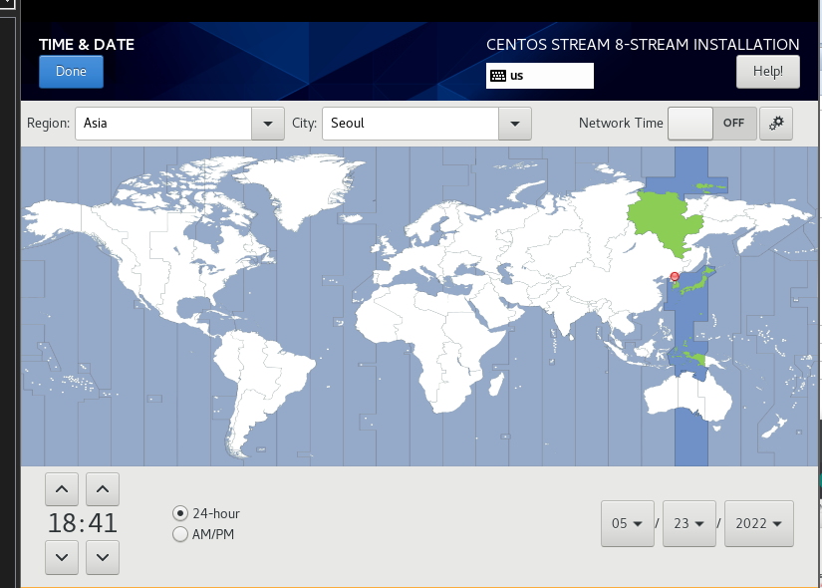Click the Done button
The height and width of the screenshot is (588, 822).
click(71, 72)
